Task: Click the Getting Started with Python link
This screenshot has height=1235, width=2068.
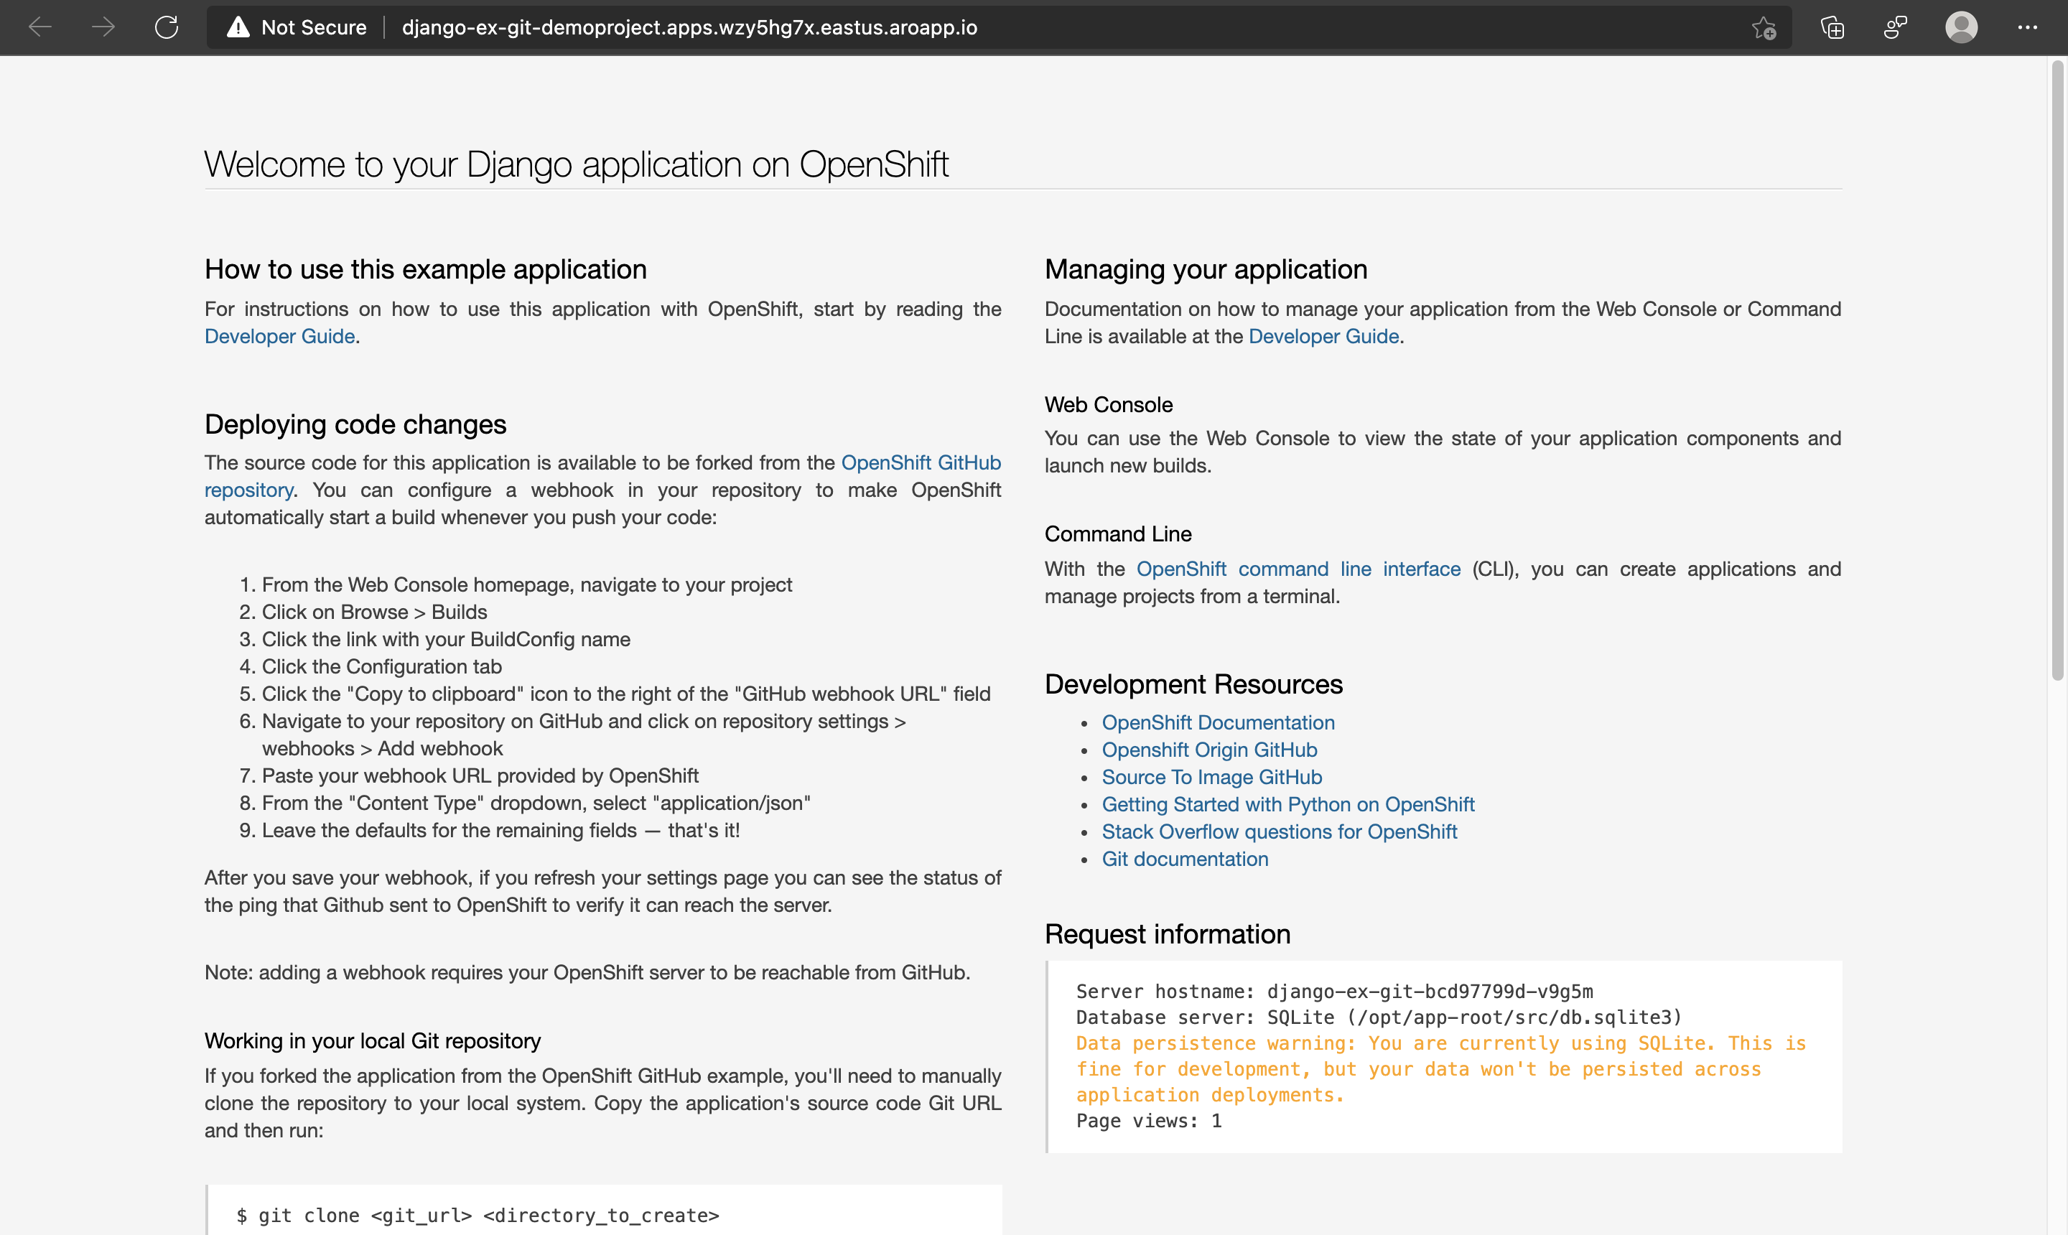Action: [x=1289, y=804]
